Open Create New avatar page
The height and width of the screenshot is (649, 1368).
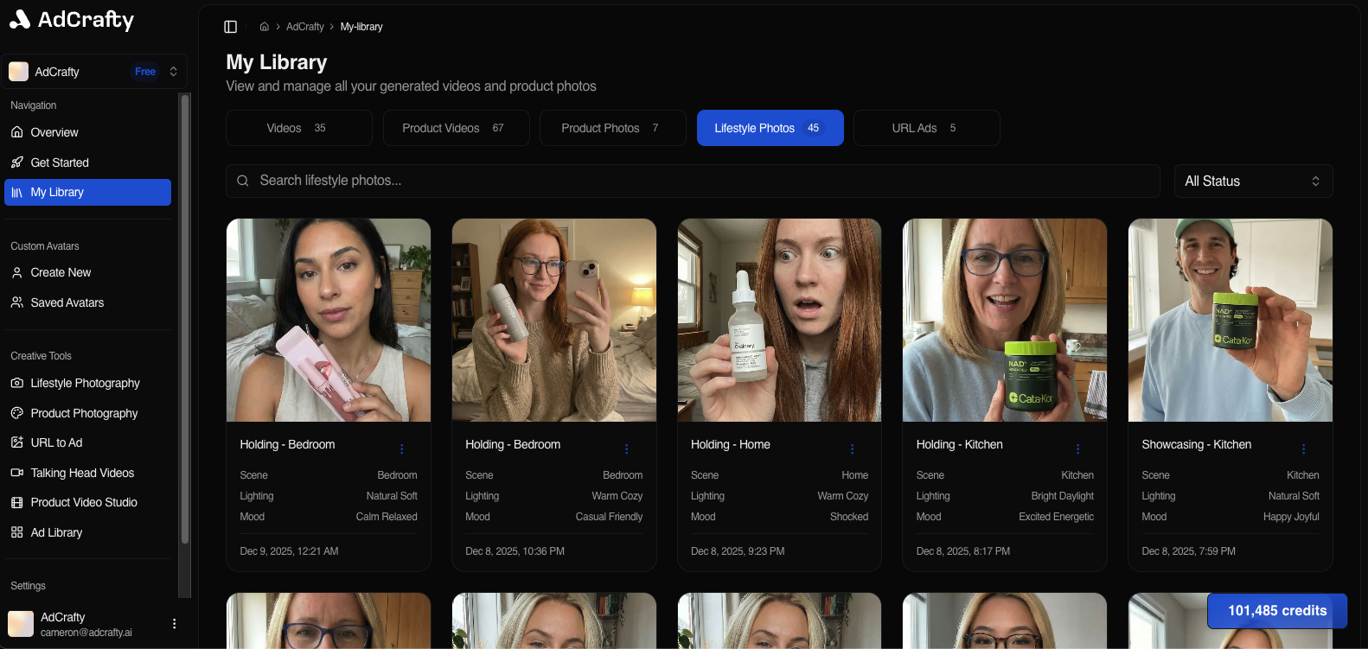pos(87,272)
